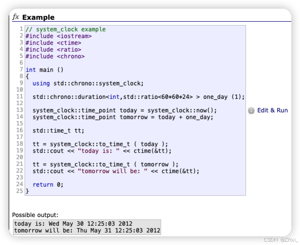Click the '#include <chrono>' line
This screenshot has width=300, height=245.
(x=55, y=56)
